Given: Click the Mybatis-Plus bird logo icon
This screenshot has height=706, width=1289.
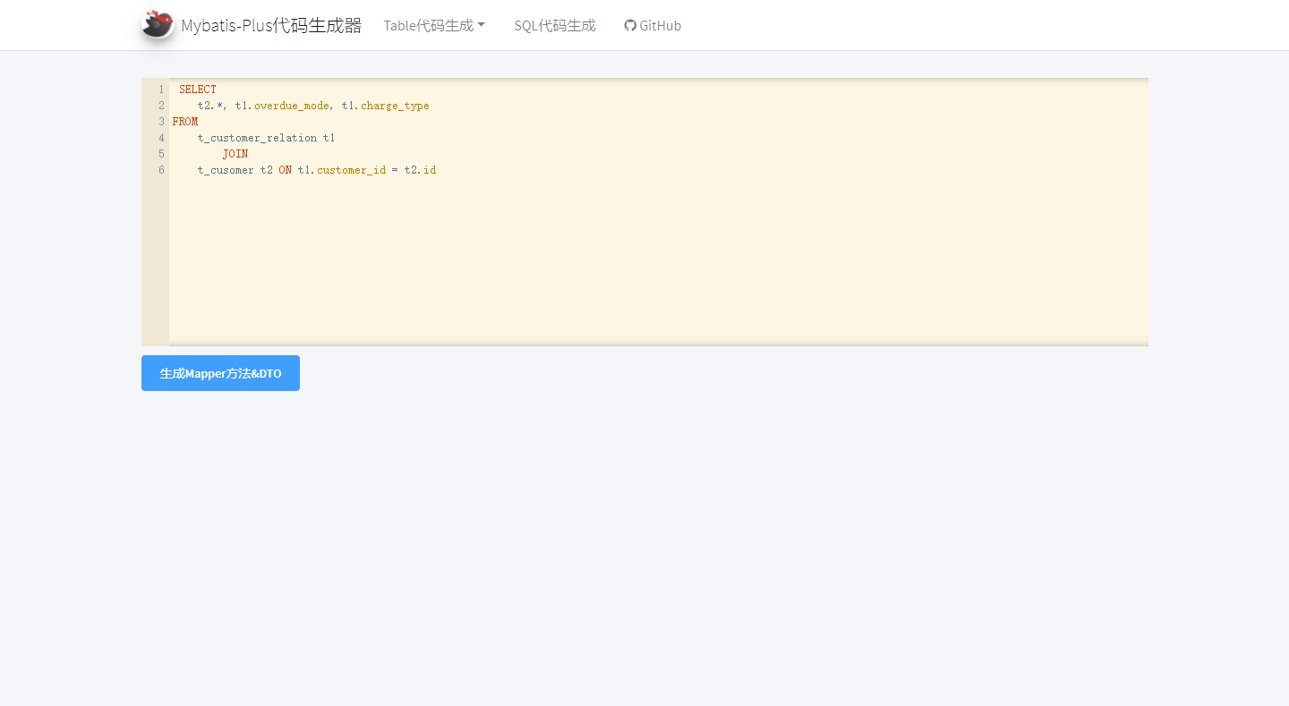Looking at the screenshot, I should [158, 25].
